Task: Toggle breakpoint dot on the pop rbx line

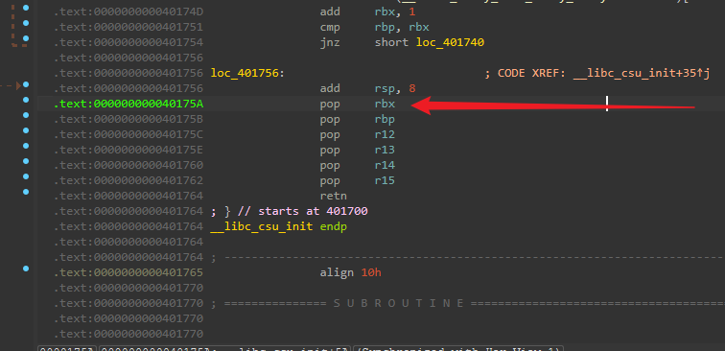Action: click(x=26, y=100)
